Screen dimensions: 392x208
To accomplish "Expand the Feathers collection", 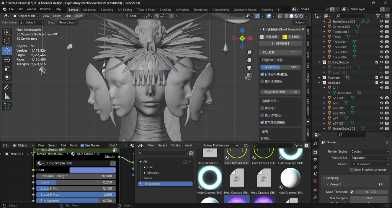I will (x=319, y=78).
